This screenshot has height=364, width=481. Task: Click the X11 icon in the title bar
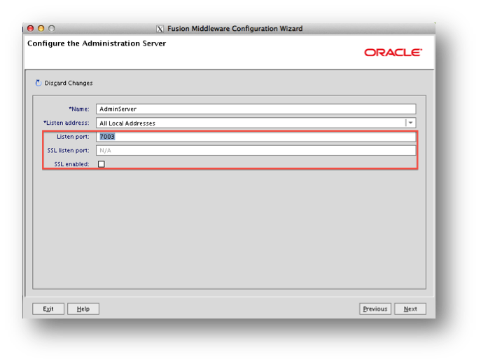[x=160, y=29]
